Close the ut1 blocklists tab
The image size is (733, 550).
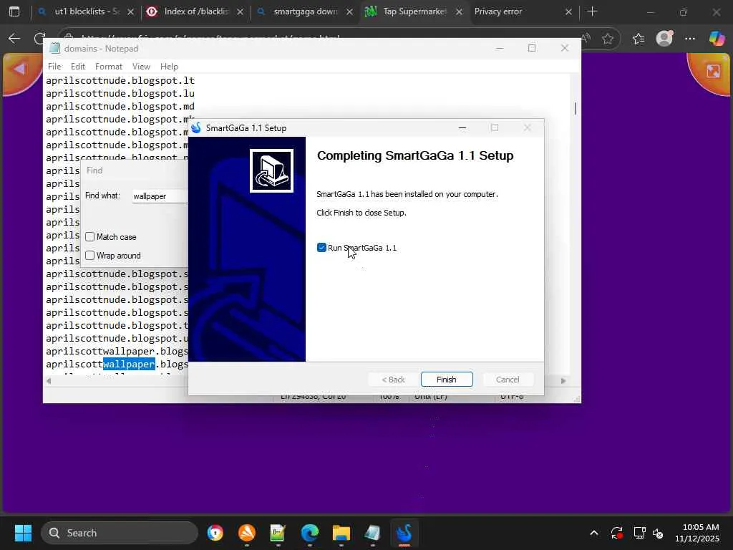[131, 11]
